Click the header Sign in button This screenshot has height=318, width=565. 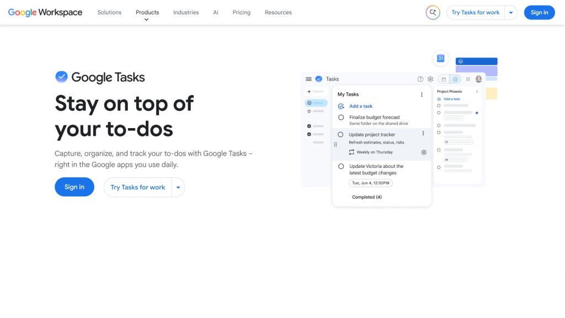click(539, 13)
